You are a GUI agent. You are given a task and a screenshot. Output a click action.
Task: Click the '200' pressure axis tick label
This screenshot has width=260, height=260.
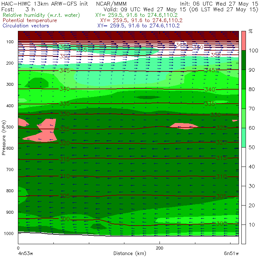coord(10,63)
